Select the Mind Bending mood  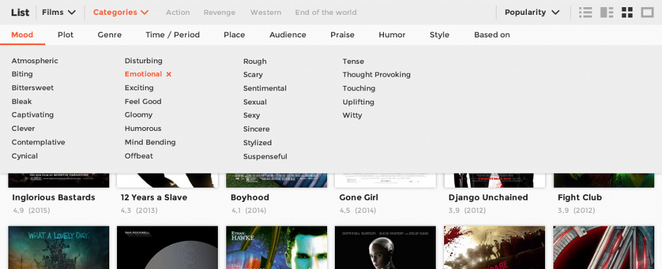click(150, 143)
